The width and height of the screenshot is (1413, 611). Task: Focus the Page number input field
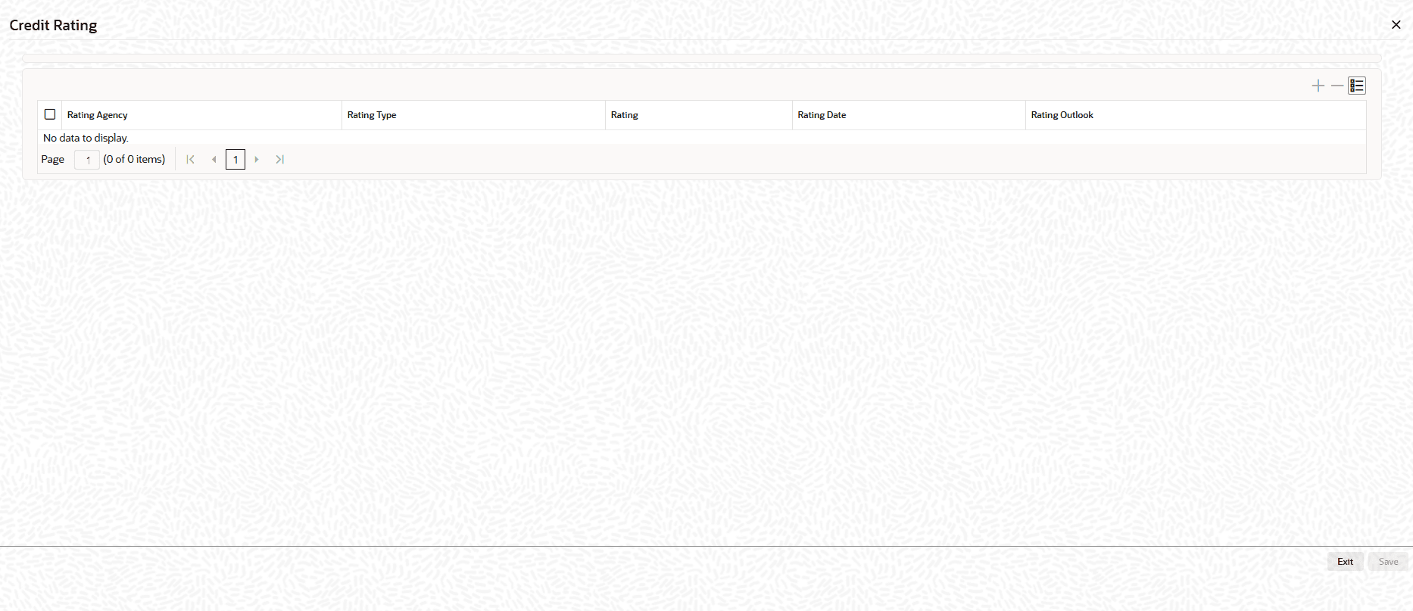click(x=87, y=160)
